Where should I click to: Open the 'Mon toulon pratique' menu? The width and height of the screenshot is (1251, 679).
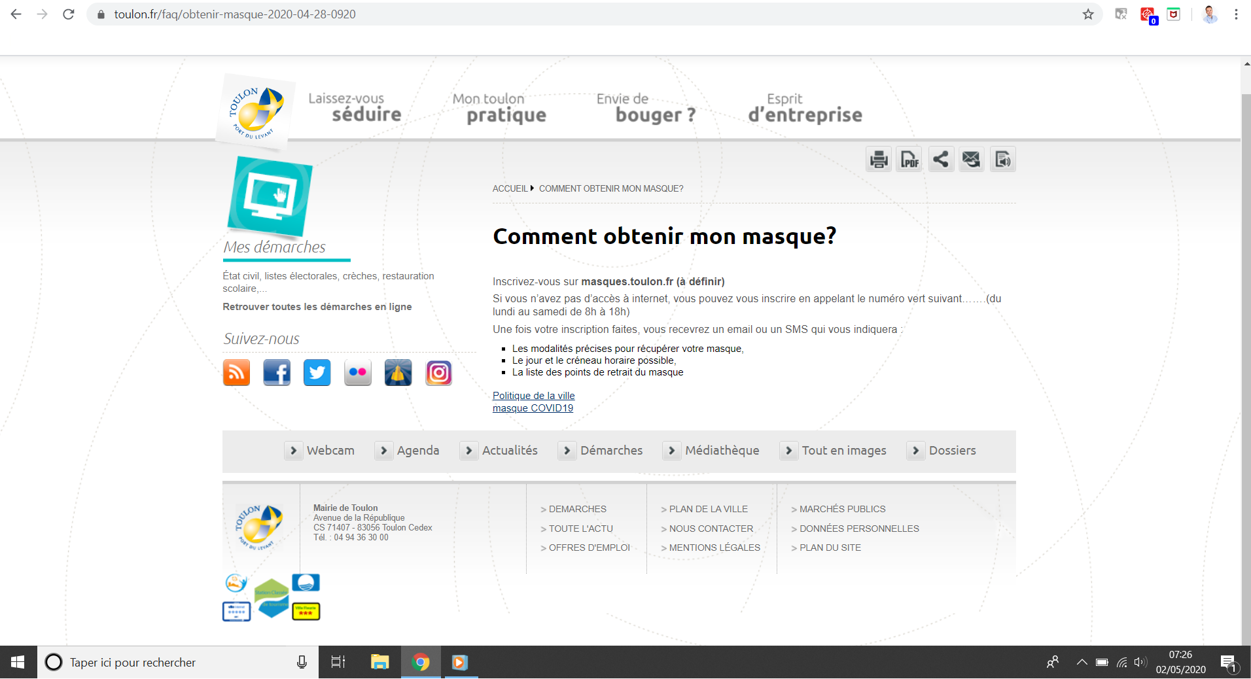(500, 109)
